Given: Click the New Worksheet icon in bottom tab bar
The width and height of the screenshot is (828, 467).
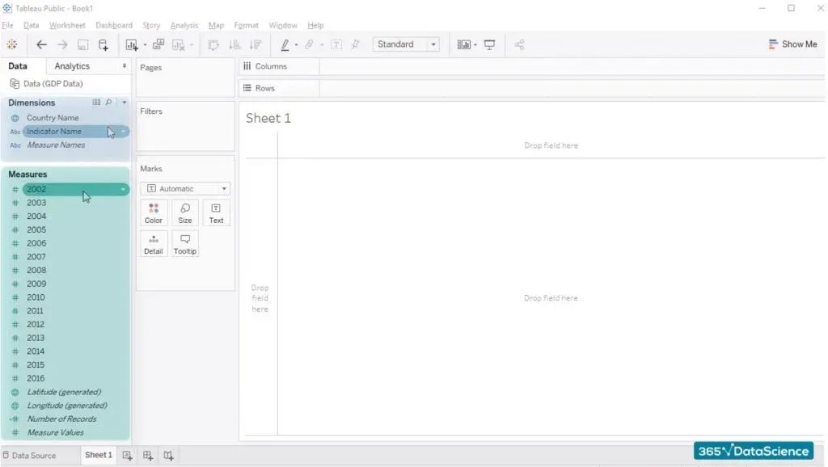Looking at the screenshot, I should [x=127, y=455].
